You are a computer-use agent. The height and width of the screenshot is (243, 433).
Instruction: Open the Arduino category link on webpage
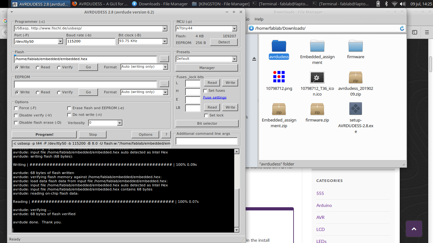(x=324, y=205)
